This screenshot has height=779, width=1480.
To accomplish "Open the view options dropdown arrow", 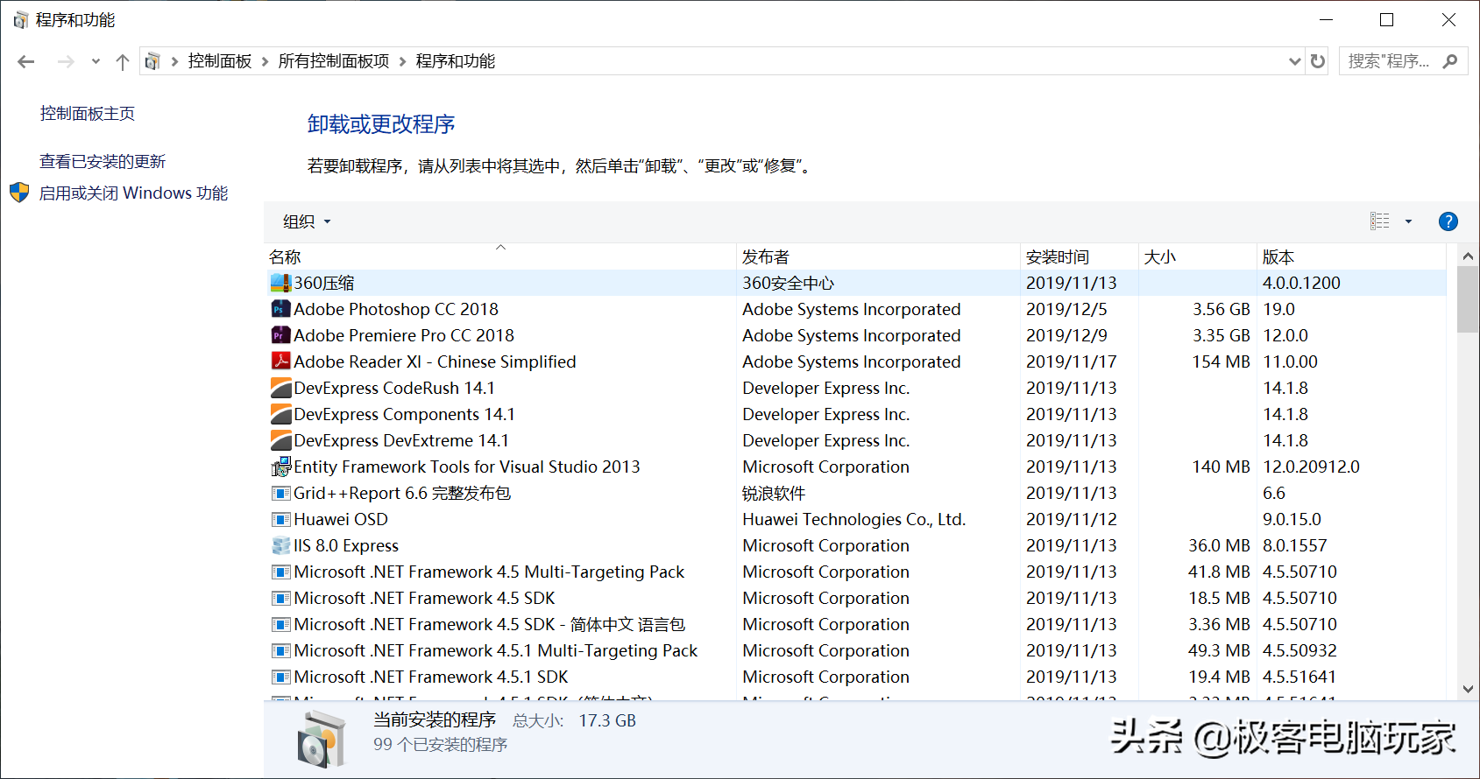I will (x=1409, y=221).
